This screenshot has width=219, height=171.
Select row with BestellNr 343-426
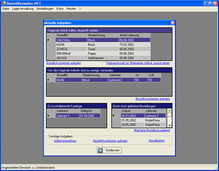coord(103,58)
